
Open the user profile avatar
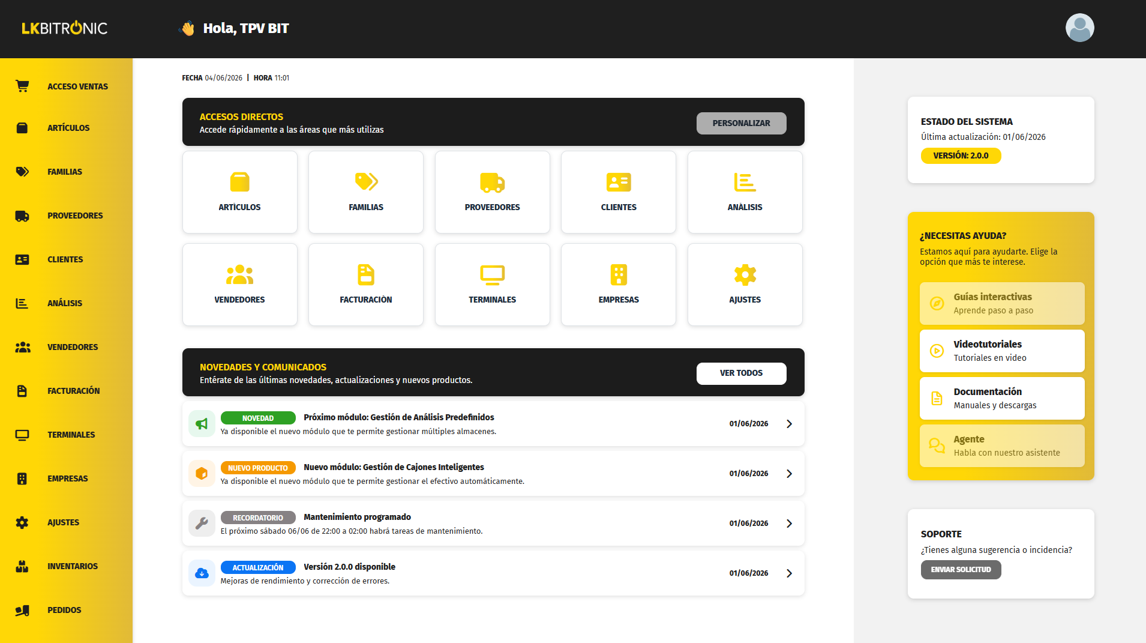point(1079,28)
